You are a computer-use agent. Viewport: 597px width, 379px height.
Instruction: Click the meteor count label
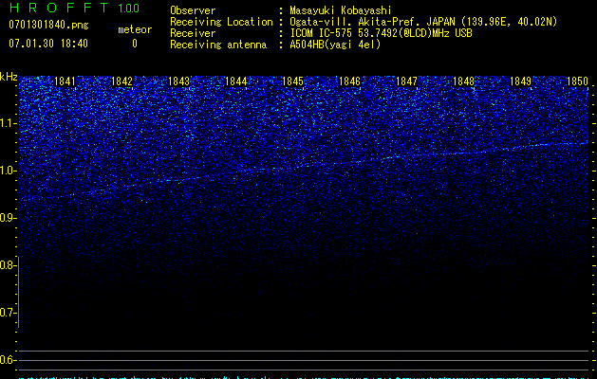point(135,29)
